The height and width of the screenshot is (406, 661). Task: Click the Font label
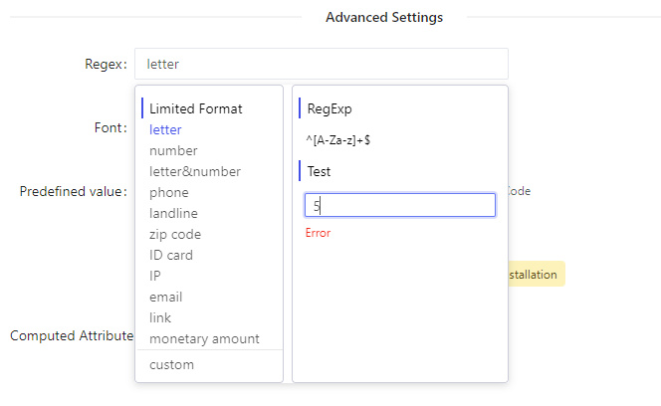110,127
